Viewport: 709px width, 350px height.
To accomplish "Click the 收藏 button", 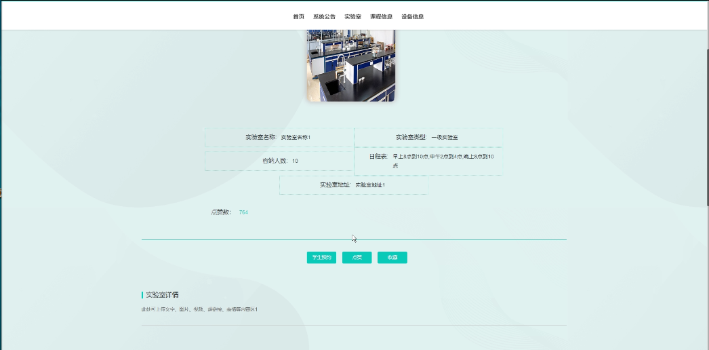I will coord(392,258).
